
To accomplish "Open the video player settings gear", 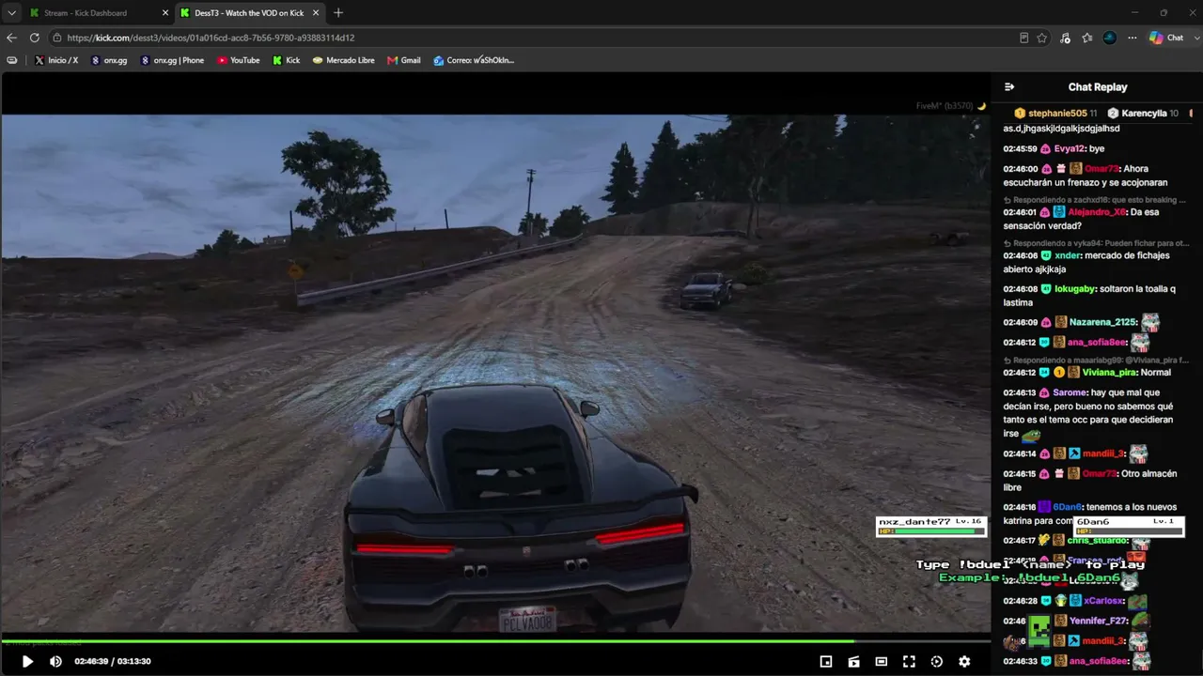I will 964,661.
